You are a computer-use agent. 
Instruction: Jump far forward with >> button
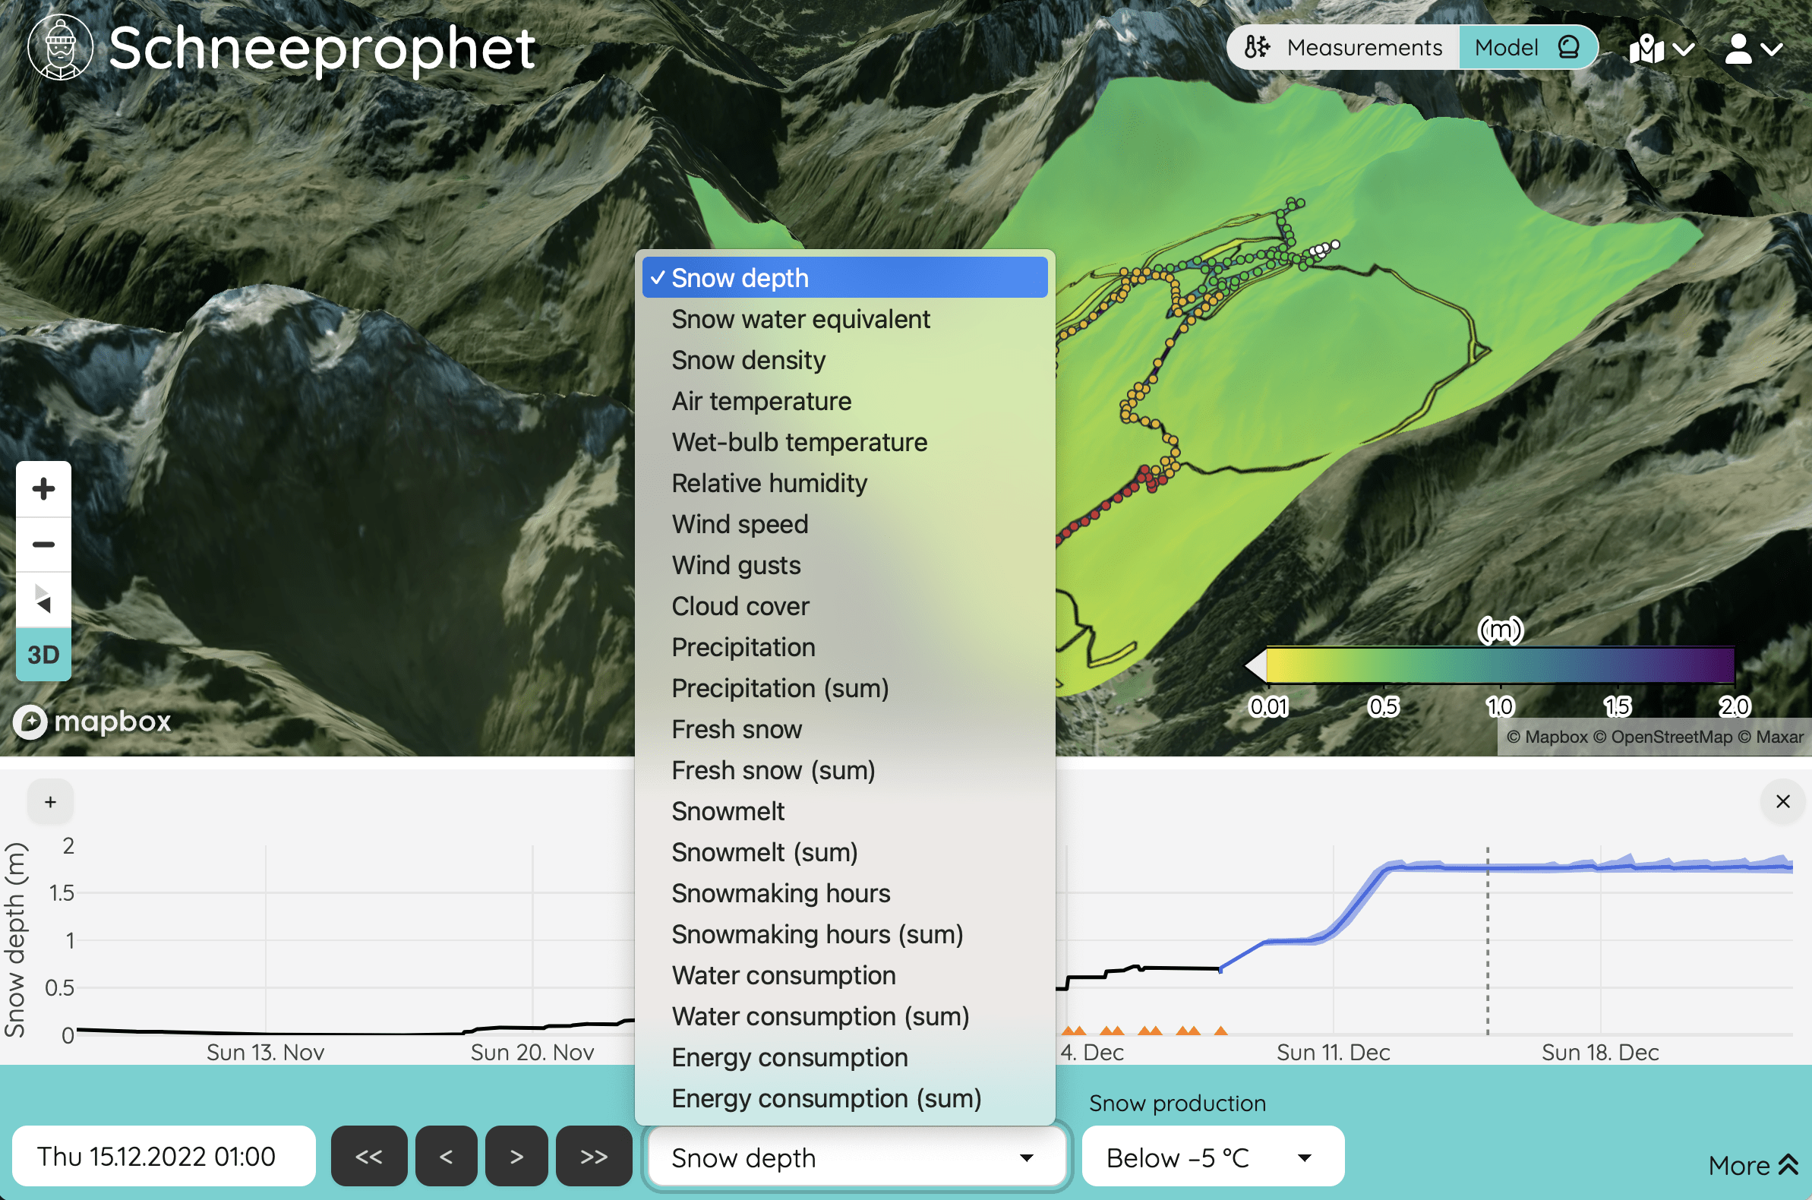[594, 1157]
